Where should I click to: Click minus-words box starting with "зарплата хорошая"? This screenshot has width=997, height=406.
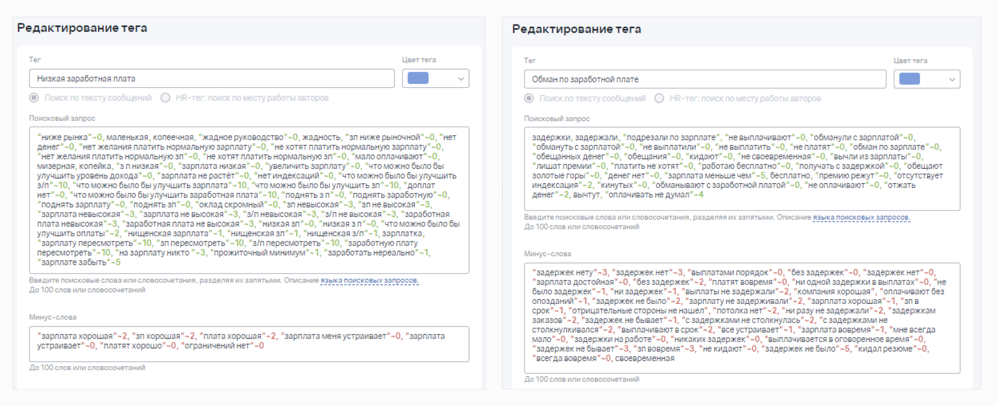click(x=249, y=344)
